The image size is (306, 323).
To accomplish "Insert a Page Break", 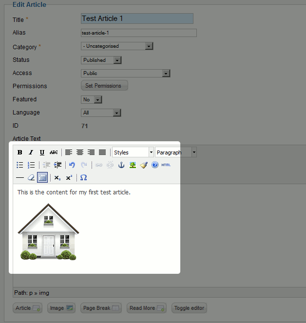I will point(101,308).
